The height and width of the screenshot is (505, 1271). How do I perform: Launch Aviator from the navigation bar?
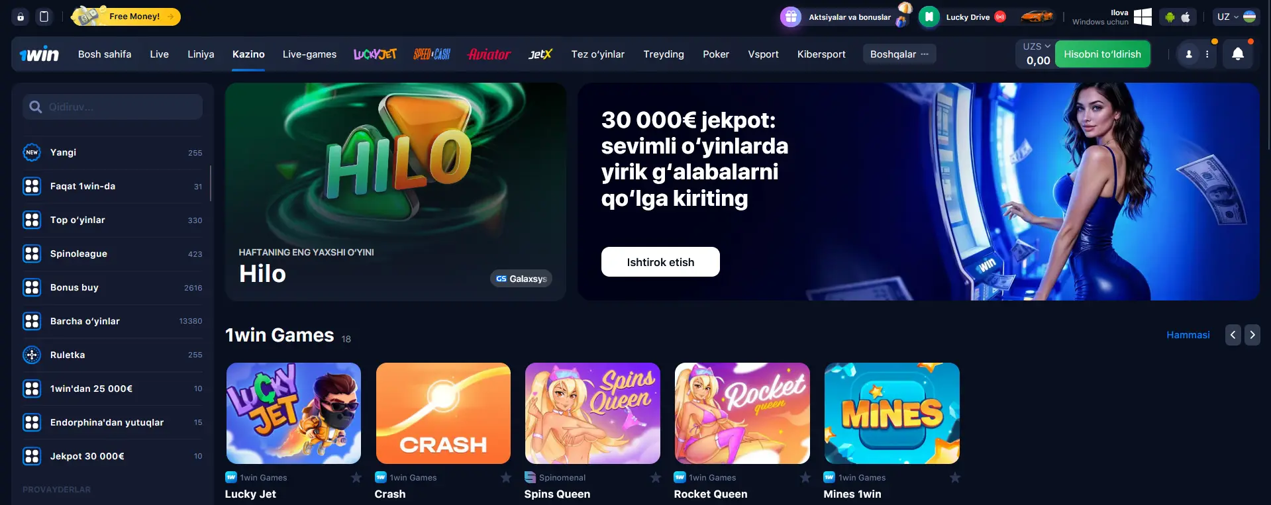click(x=489, y=54)
